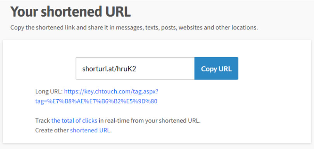Screen dimensions: 314x149
Task: Click the word Copy on the blue button
Action: click(x=209, y=69)
